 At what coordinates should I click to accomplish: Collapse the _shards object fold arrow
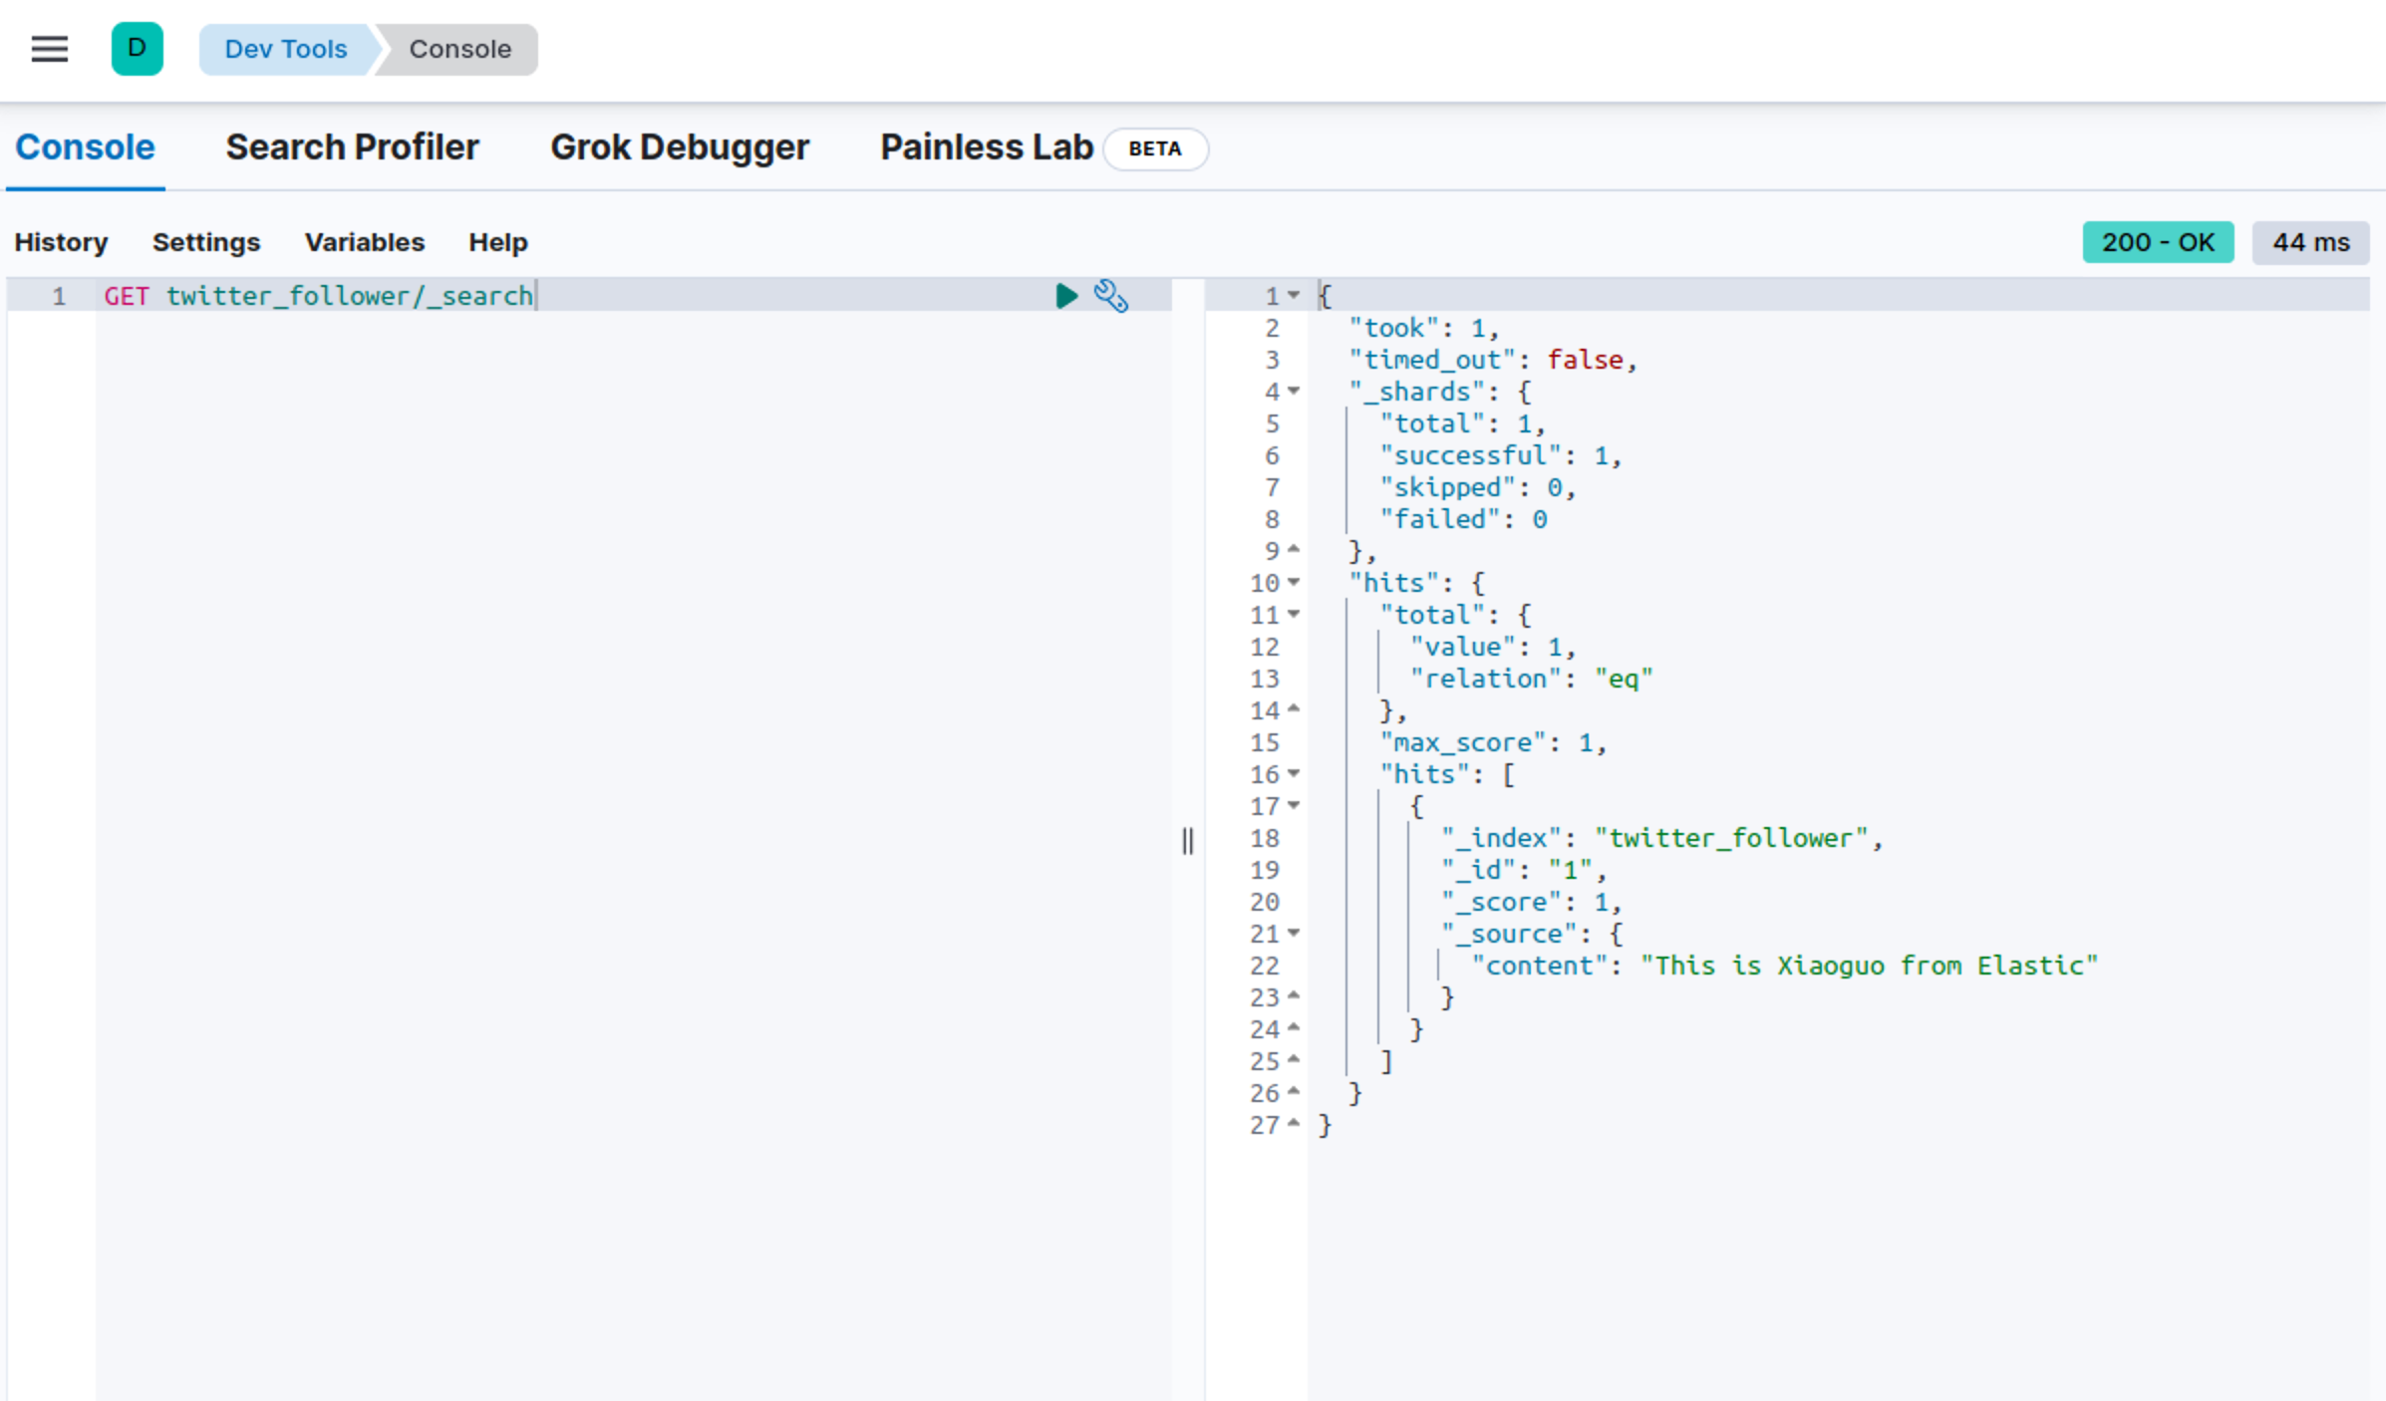point(1294,392)
